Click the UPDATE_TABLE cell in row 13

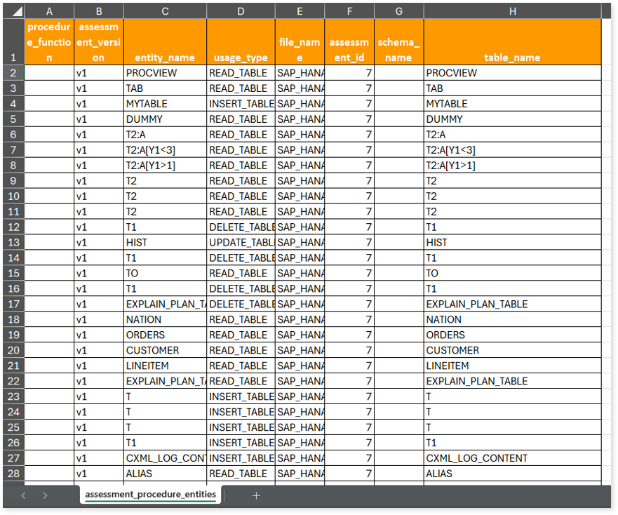(x=241, y=242)
